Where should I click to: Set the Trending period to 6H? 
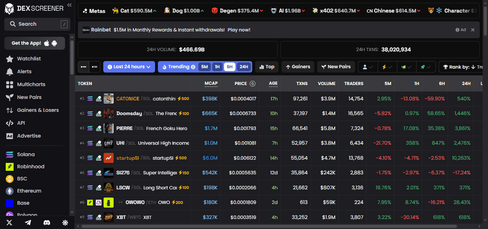(230, 67)
